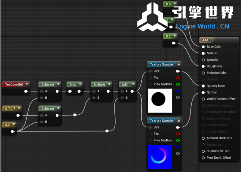The height and width of the screenshot is (172, 241).
Task: Collapse the lower Texture Sample node
Action: tap(179, 121)
